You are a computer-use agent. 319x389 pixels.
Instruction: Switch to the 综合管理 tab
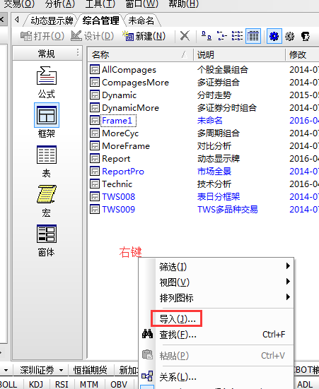coord(100,20)
